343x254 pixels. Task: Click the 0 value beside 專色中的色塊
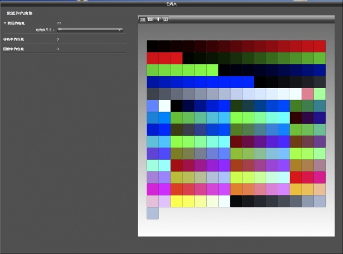click(x=58, y=40)
